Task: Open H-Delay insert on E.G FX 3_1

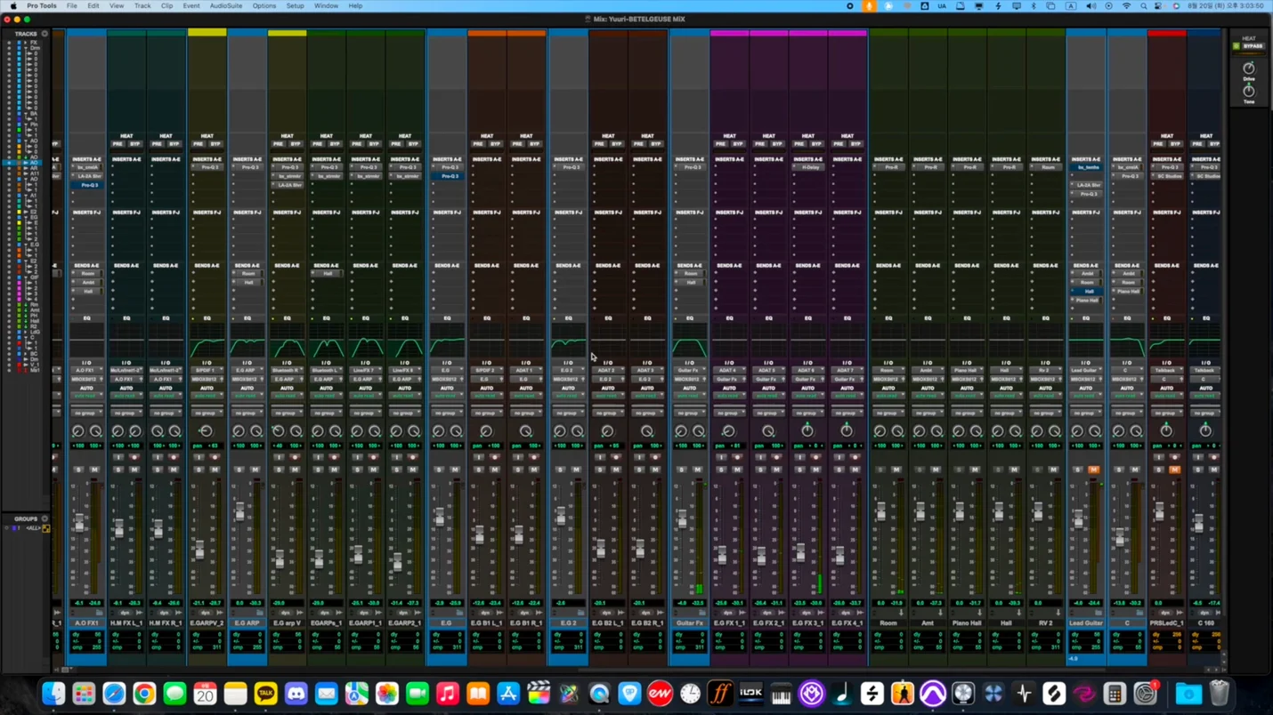Action: click(808, 167)
